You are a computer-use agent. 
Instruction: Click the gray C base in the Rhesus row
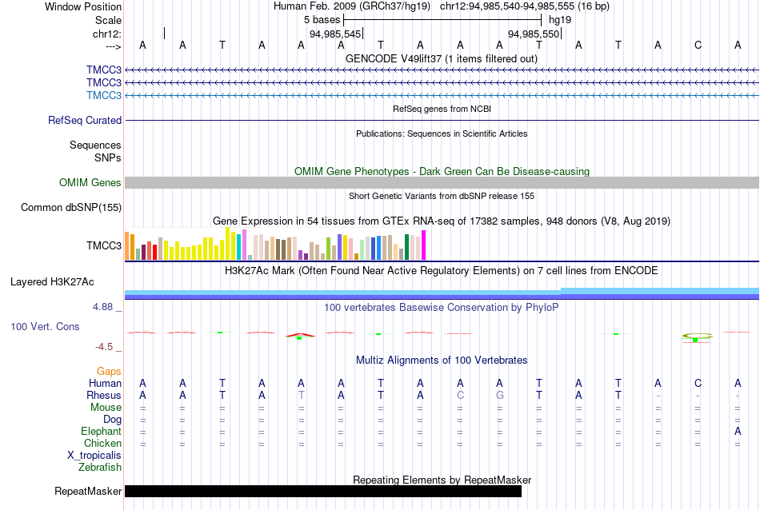coord(460,395)
